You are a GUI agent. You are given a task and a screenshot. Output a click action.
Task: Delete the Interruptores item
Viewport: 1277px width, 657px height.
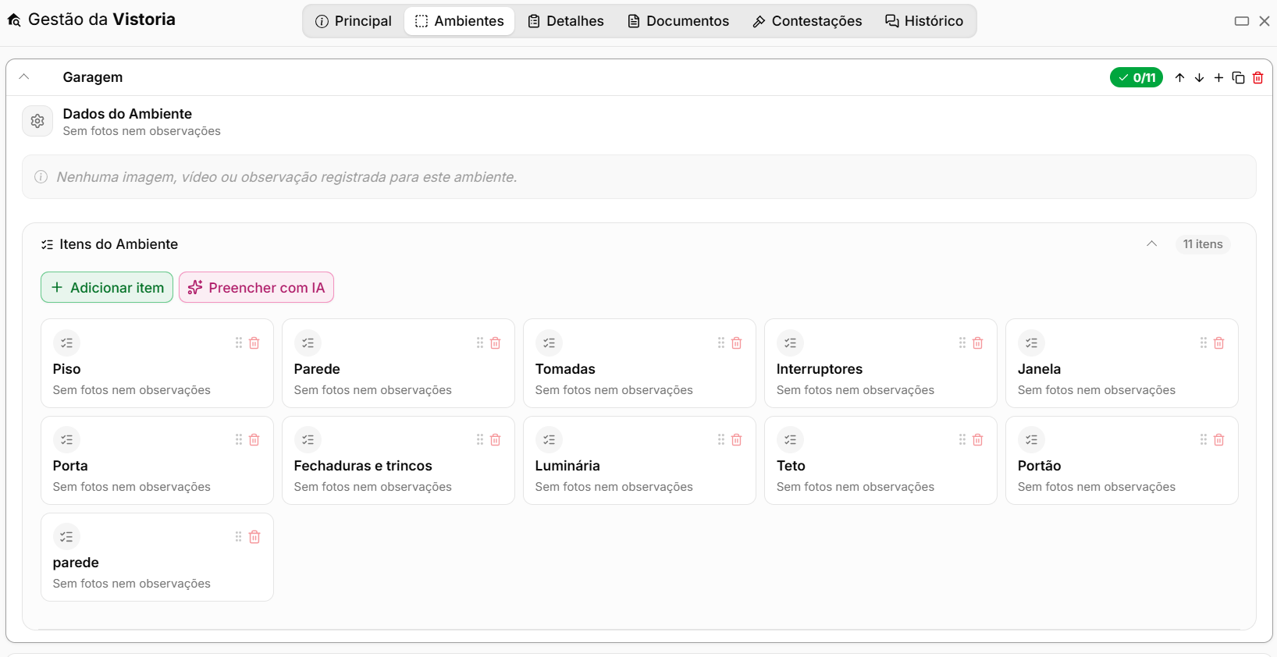pos(978,343)
